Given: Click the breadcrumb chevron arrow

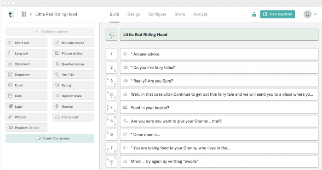Looking at the screenshot, I should [x=31, y=14].
